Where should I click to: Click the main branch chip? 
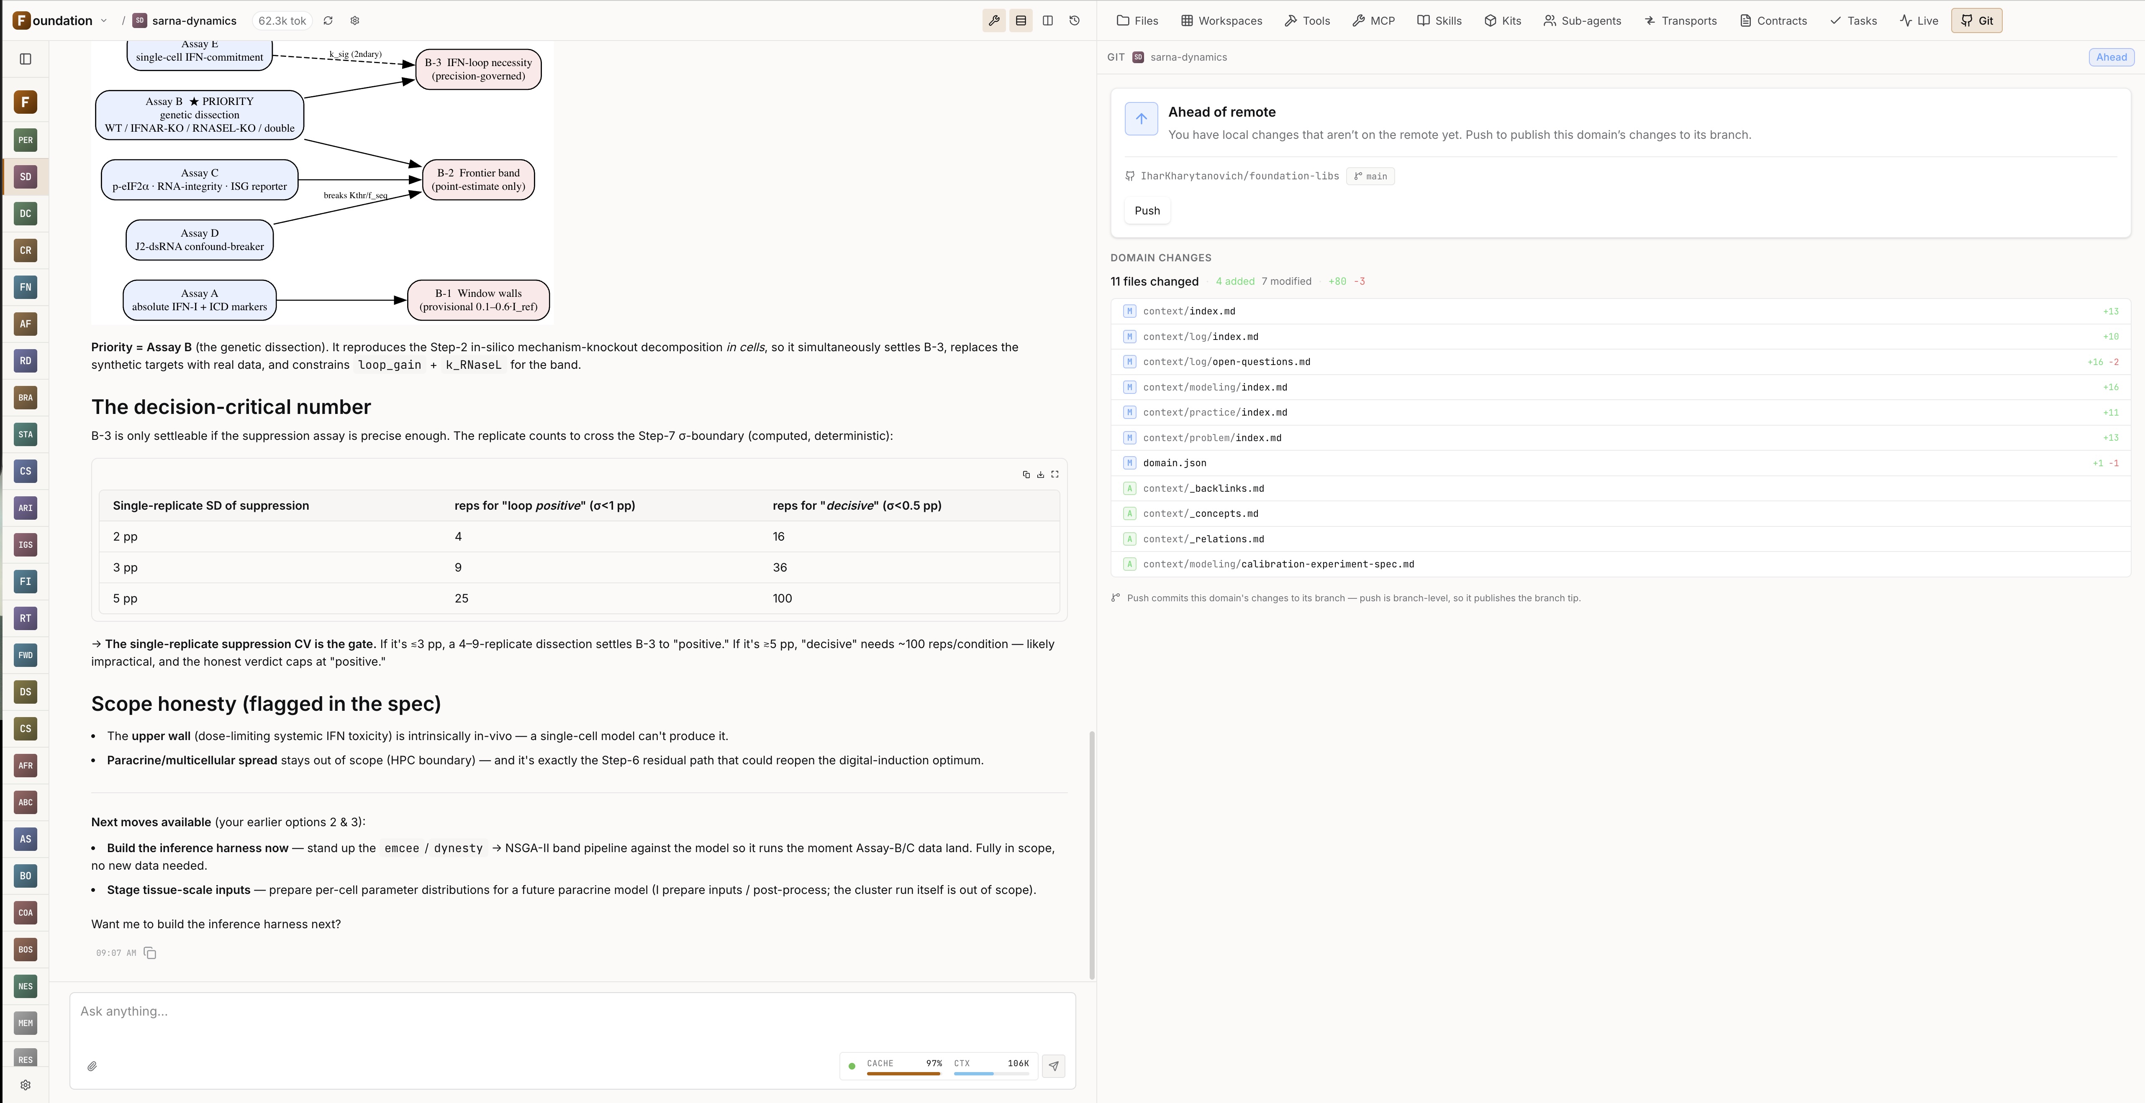click(x=1370, y=176)
